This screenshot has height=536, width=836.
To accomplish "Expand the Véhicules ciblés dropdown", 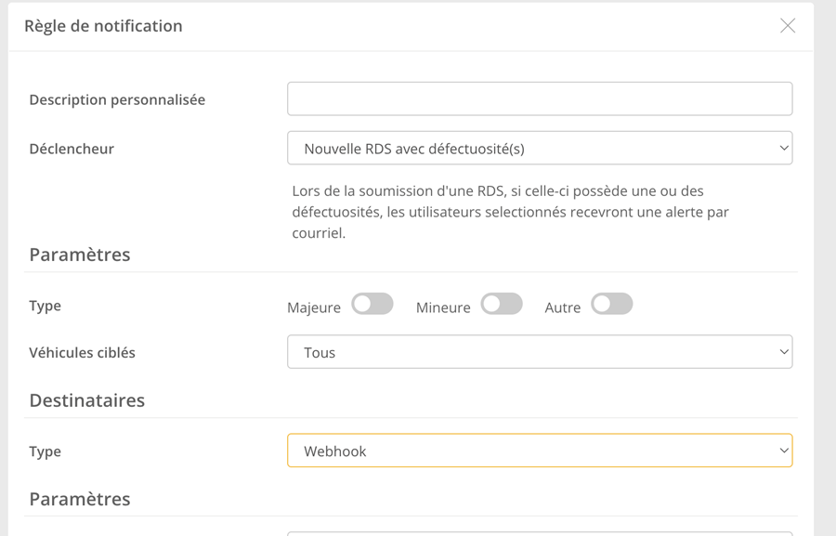I will pyautogui.click(x=539, y=353).
